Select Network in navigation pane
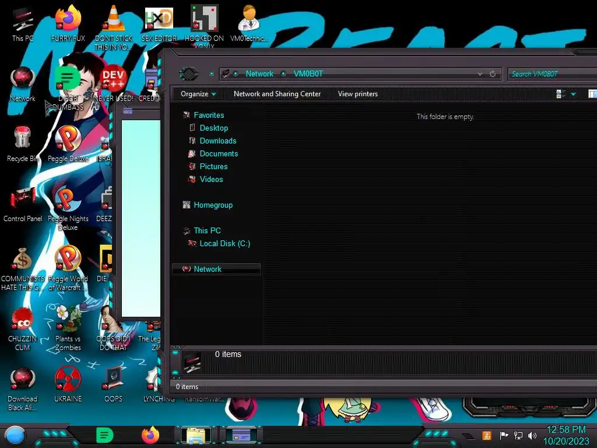597x448 pixels. coord(216,269)
